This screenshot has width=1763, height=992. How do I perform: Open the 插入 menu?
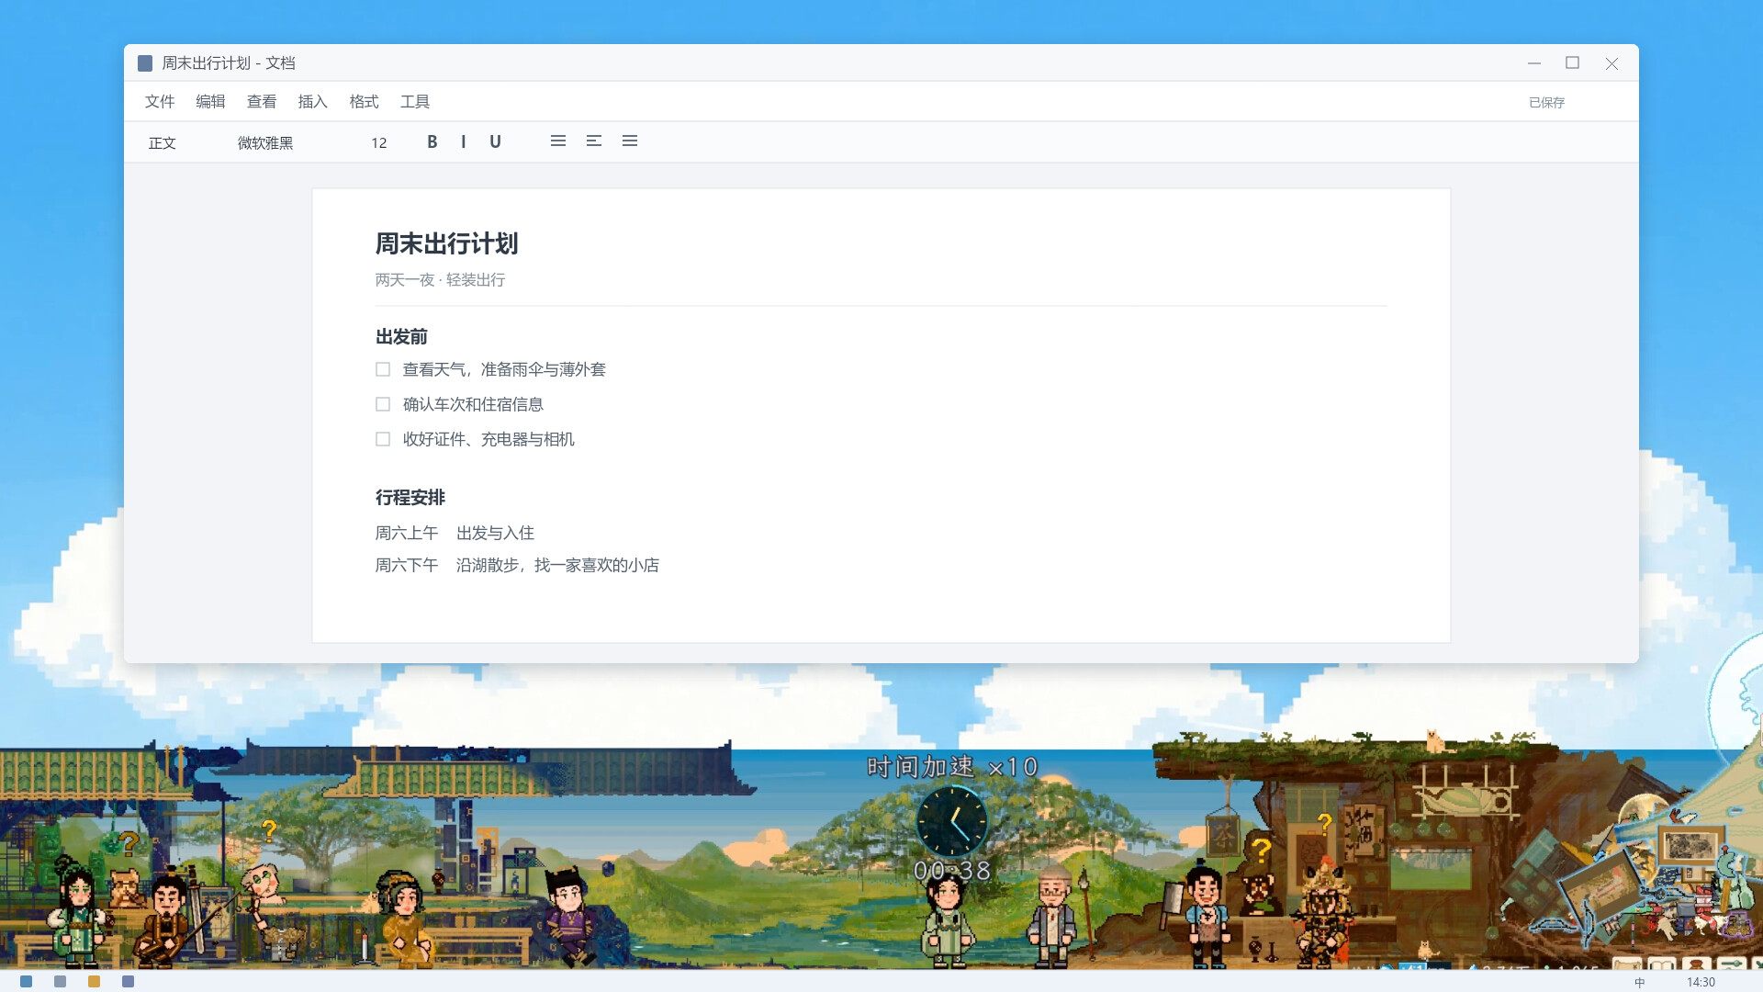click(x=313, y=101)
